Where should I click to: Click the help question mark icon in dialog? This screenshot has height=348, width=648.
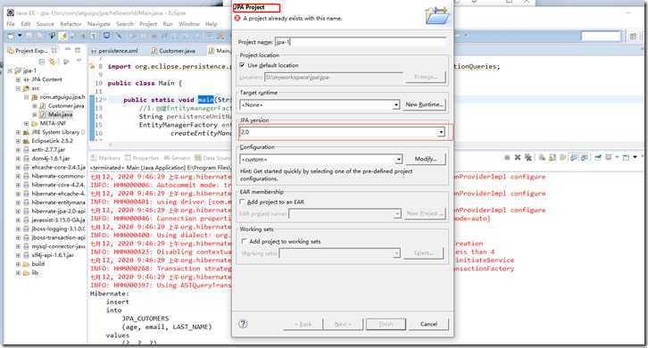pos(243,324)
